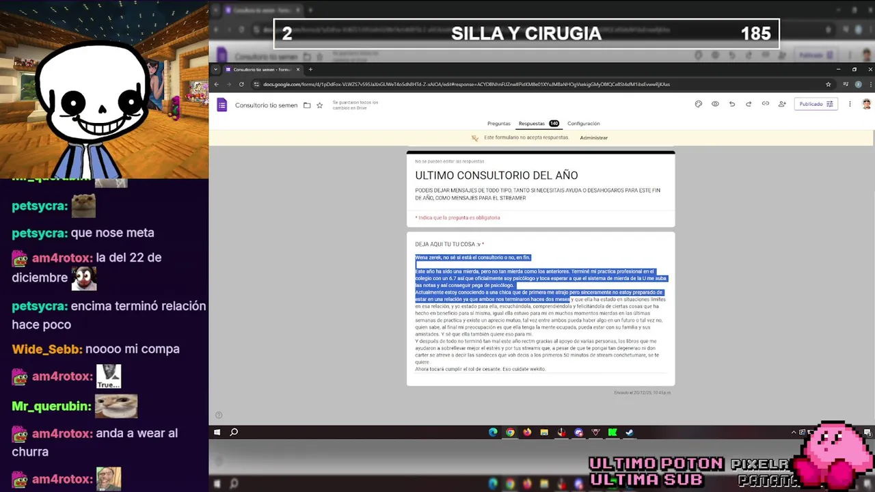875x492 pixels.
Task: Open Microsoft Edge from the taskbar
Action: point(493,432)
